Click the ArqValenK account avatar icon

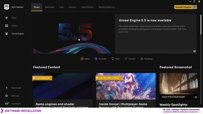(7, 104)
